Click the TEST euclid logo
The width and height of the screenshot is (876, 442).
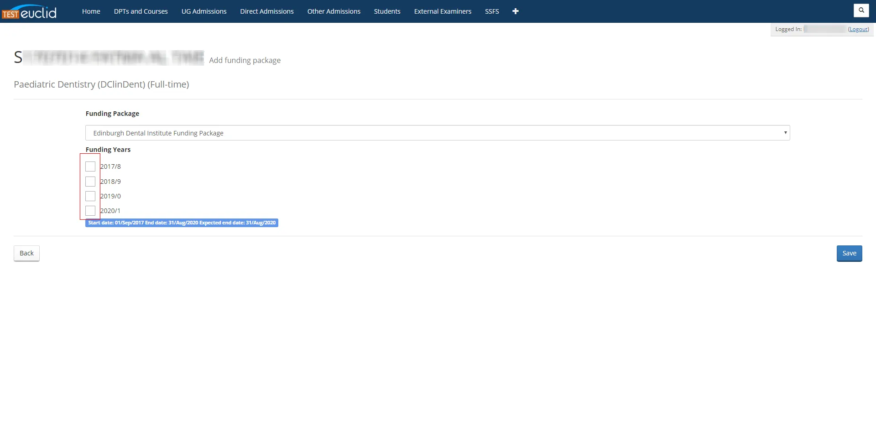click(x=29, y=12)
